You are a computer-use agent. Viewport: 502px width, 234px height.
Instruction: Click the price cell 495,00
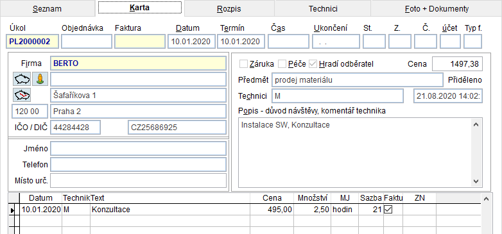[x=272, y=210]
